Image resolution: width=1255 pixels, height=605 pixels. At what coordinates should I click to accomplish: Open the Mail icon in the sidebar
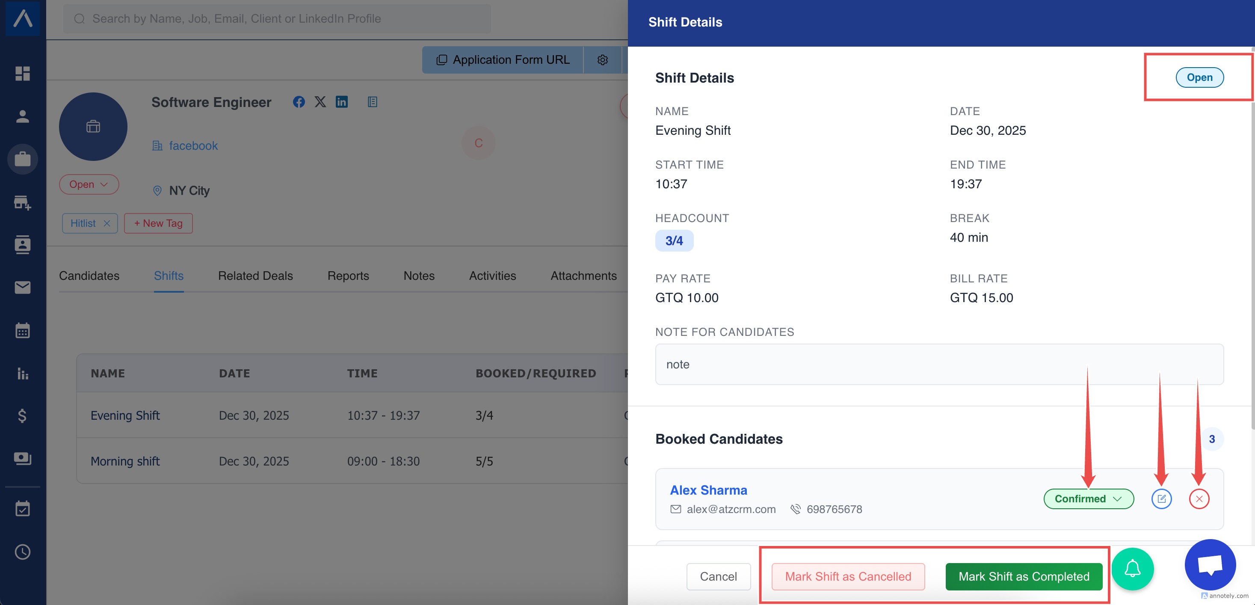click(x=22, y=287)
